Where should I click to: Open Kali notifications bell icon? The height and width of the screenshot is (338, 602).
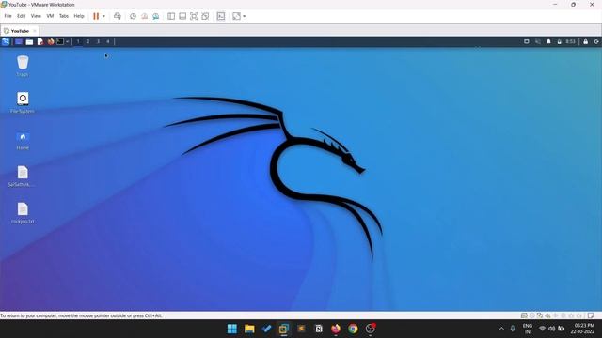pos(548,41)
